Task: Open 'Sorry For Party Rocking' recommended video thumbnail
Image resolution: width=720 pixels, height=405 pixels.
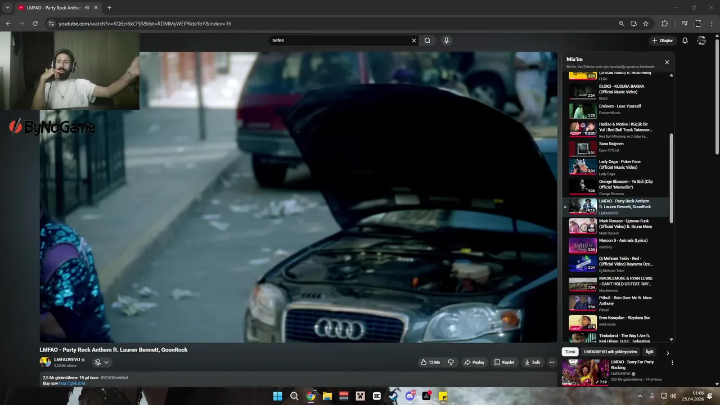Action: [585, 372]
